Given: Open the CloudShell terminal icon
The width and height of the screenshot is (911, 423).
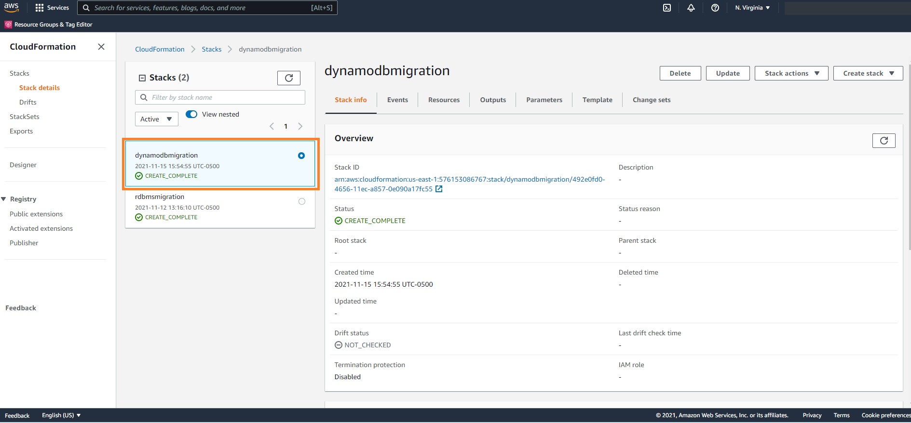Looking at the screenshot, I should (667, 8).
